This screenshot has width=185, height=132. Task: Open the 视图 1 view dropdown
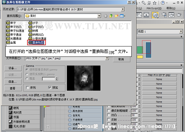(181, 31)
